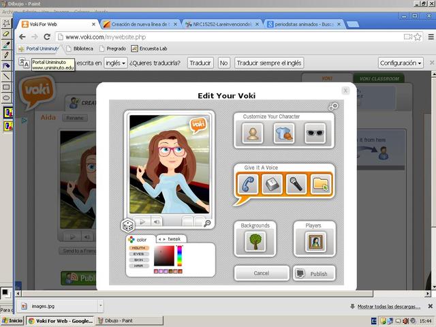Close the Edit Your Voki dialog
This screenshot has width=436, height=327.
(x=345, y=91)
